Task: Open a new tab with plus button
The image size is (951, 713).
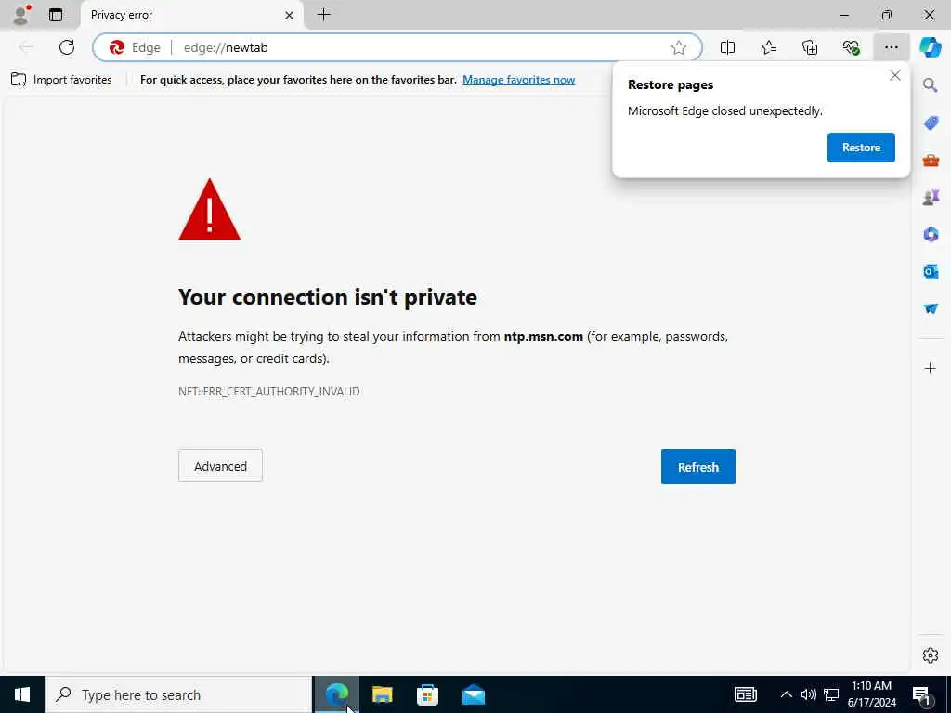Action: [x=324, y=15]
